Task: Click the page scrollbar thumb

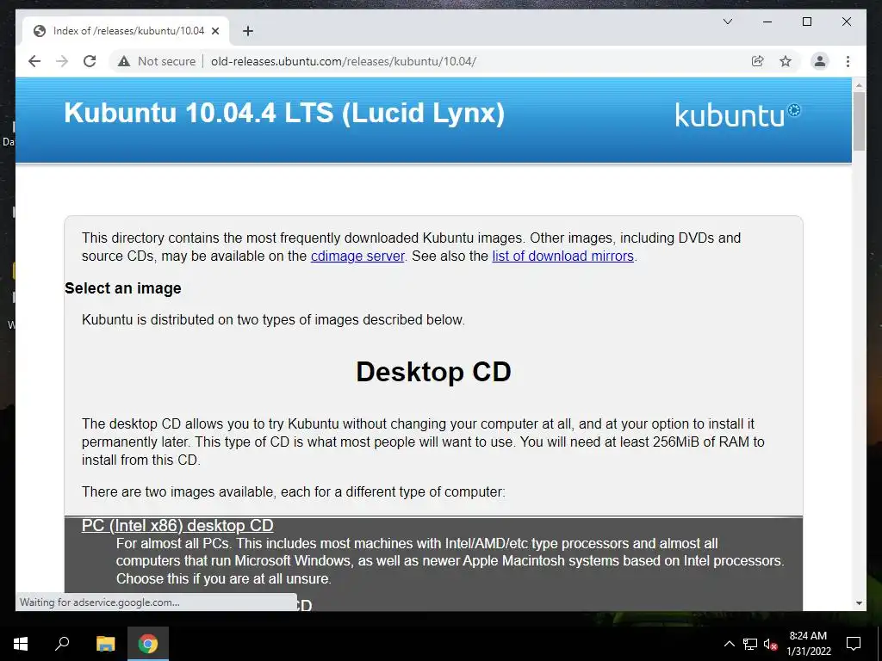Action: click(859, 120)
